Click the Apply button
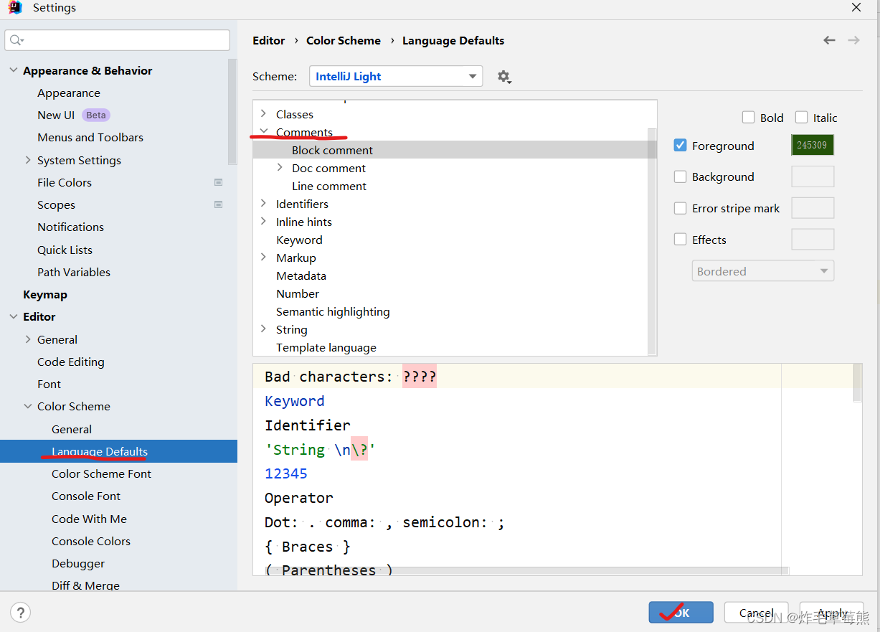 (x=832, y=613)
